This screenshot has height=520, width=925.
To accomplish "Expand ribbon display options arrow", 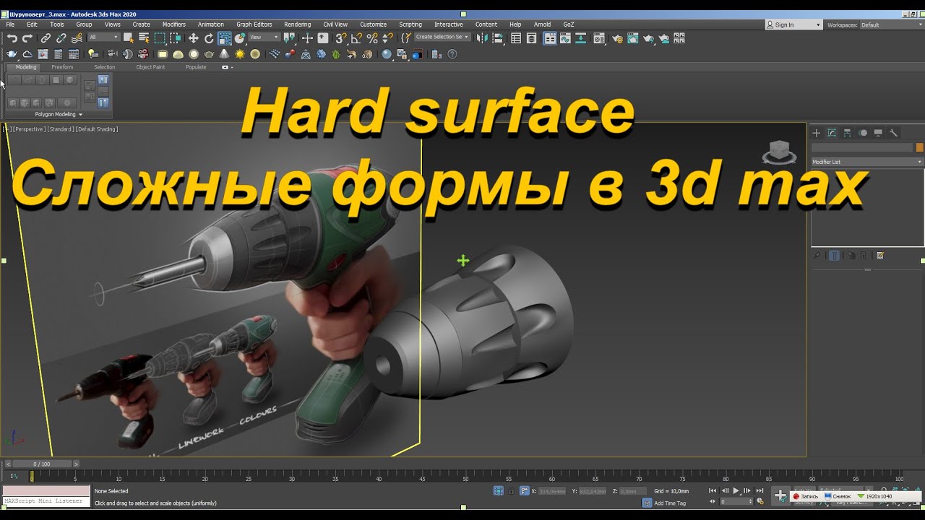I will pos(228,67).
